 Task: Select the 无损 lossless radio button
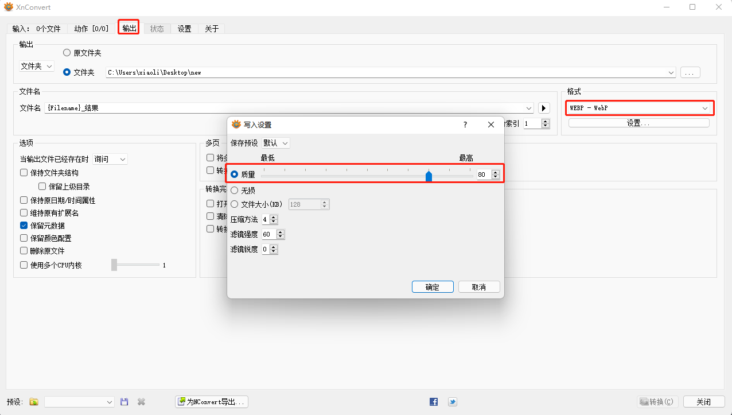234,191
